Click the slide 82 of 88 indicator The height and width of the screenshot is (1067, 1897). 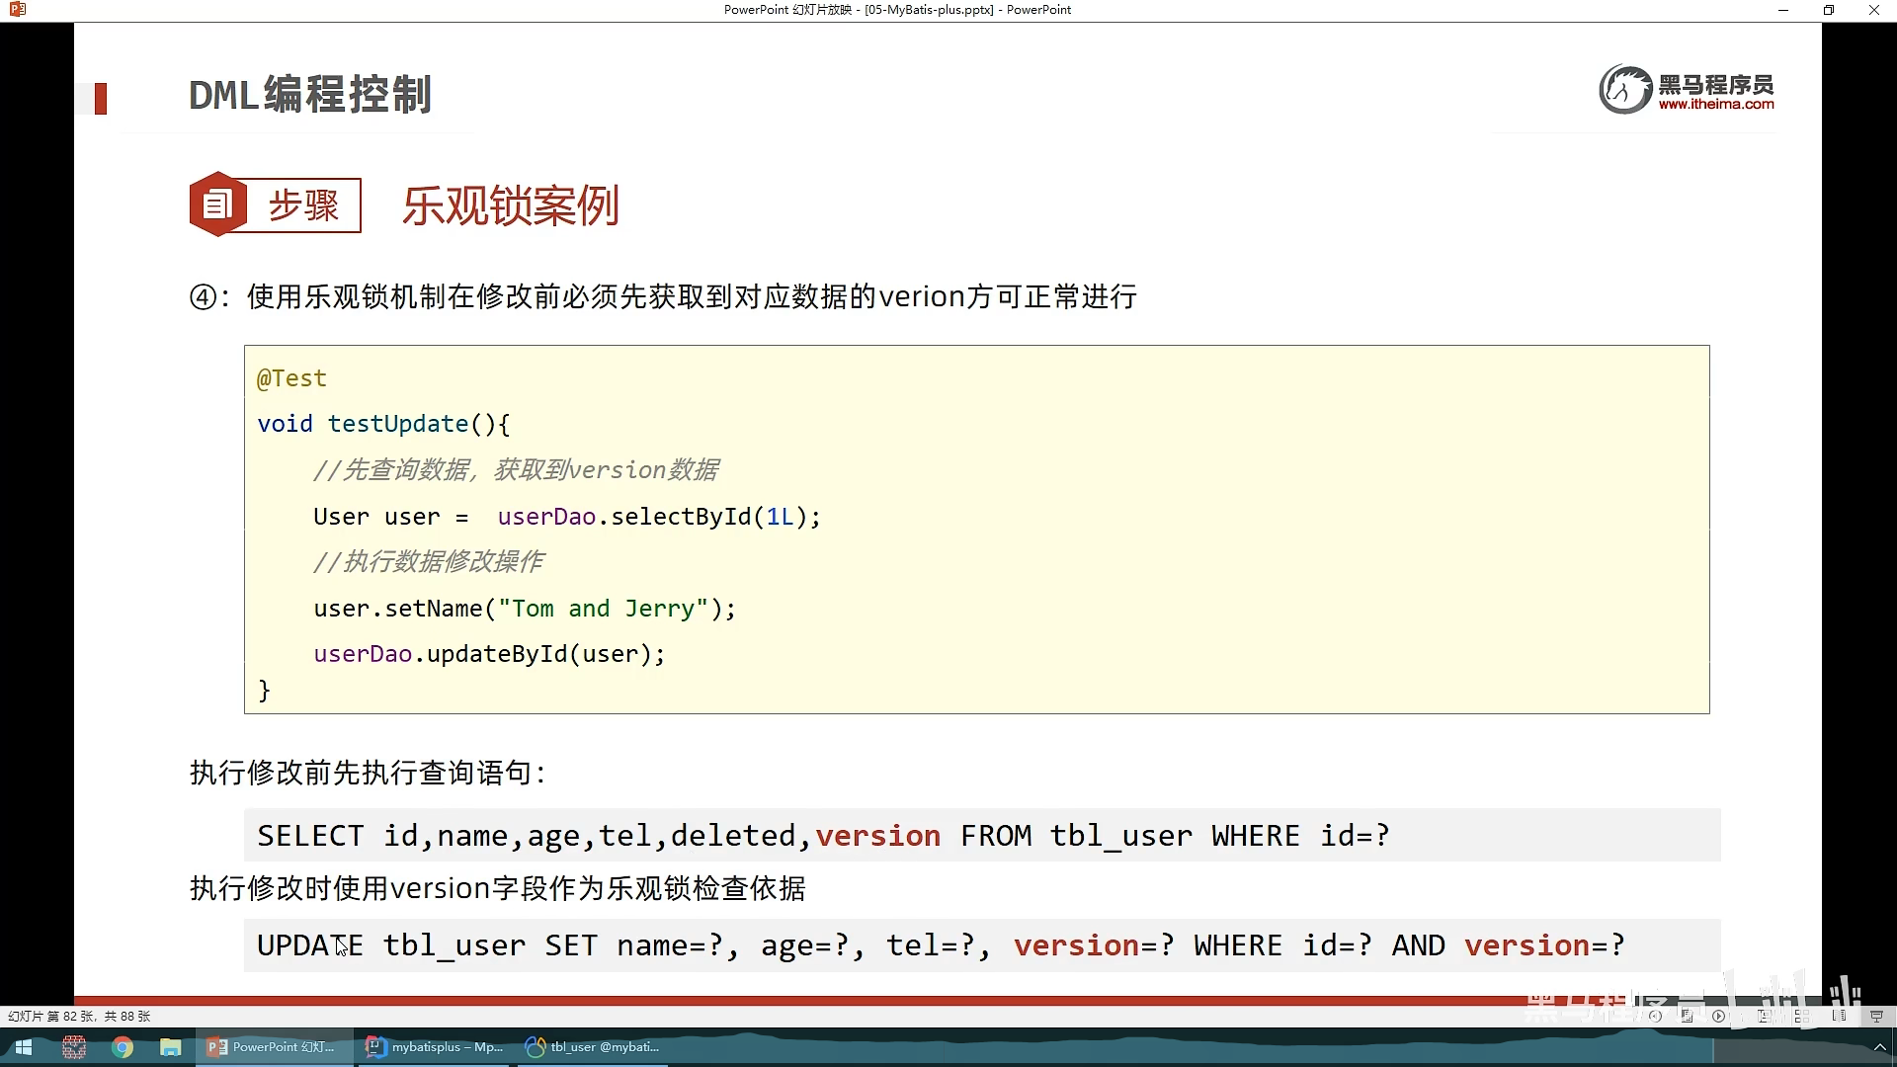point(79,1016)
